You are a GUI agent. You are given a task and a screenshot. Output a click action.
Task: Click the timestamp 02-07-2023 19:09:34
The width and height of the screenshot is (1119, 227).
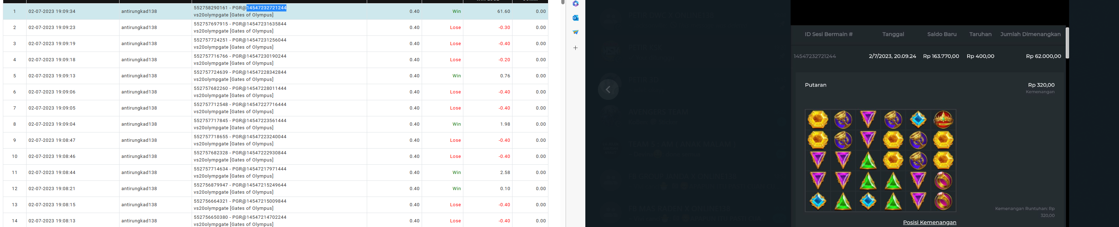coord(52,11)
